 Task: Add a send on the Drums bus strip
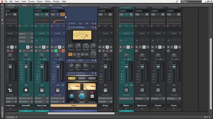coord(180,33)
